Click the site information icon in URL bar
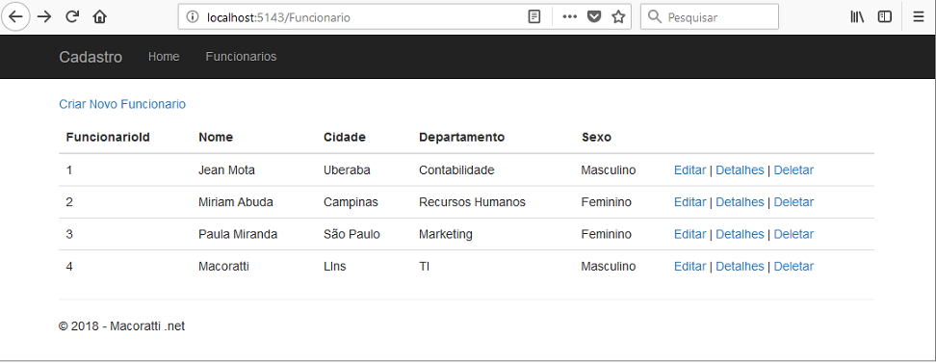This screenshot has height=364, width=936. click(193, 17)
